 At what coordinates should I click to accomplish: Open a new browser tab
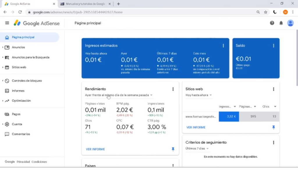click(118, 4)
